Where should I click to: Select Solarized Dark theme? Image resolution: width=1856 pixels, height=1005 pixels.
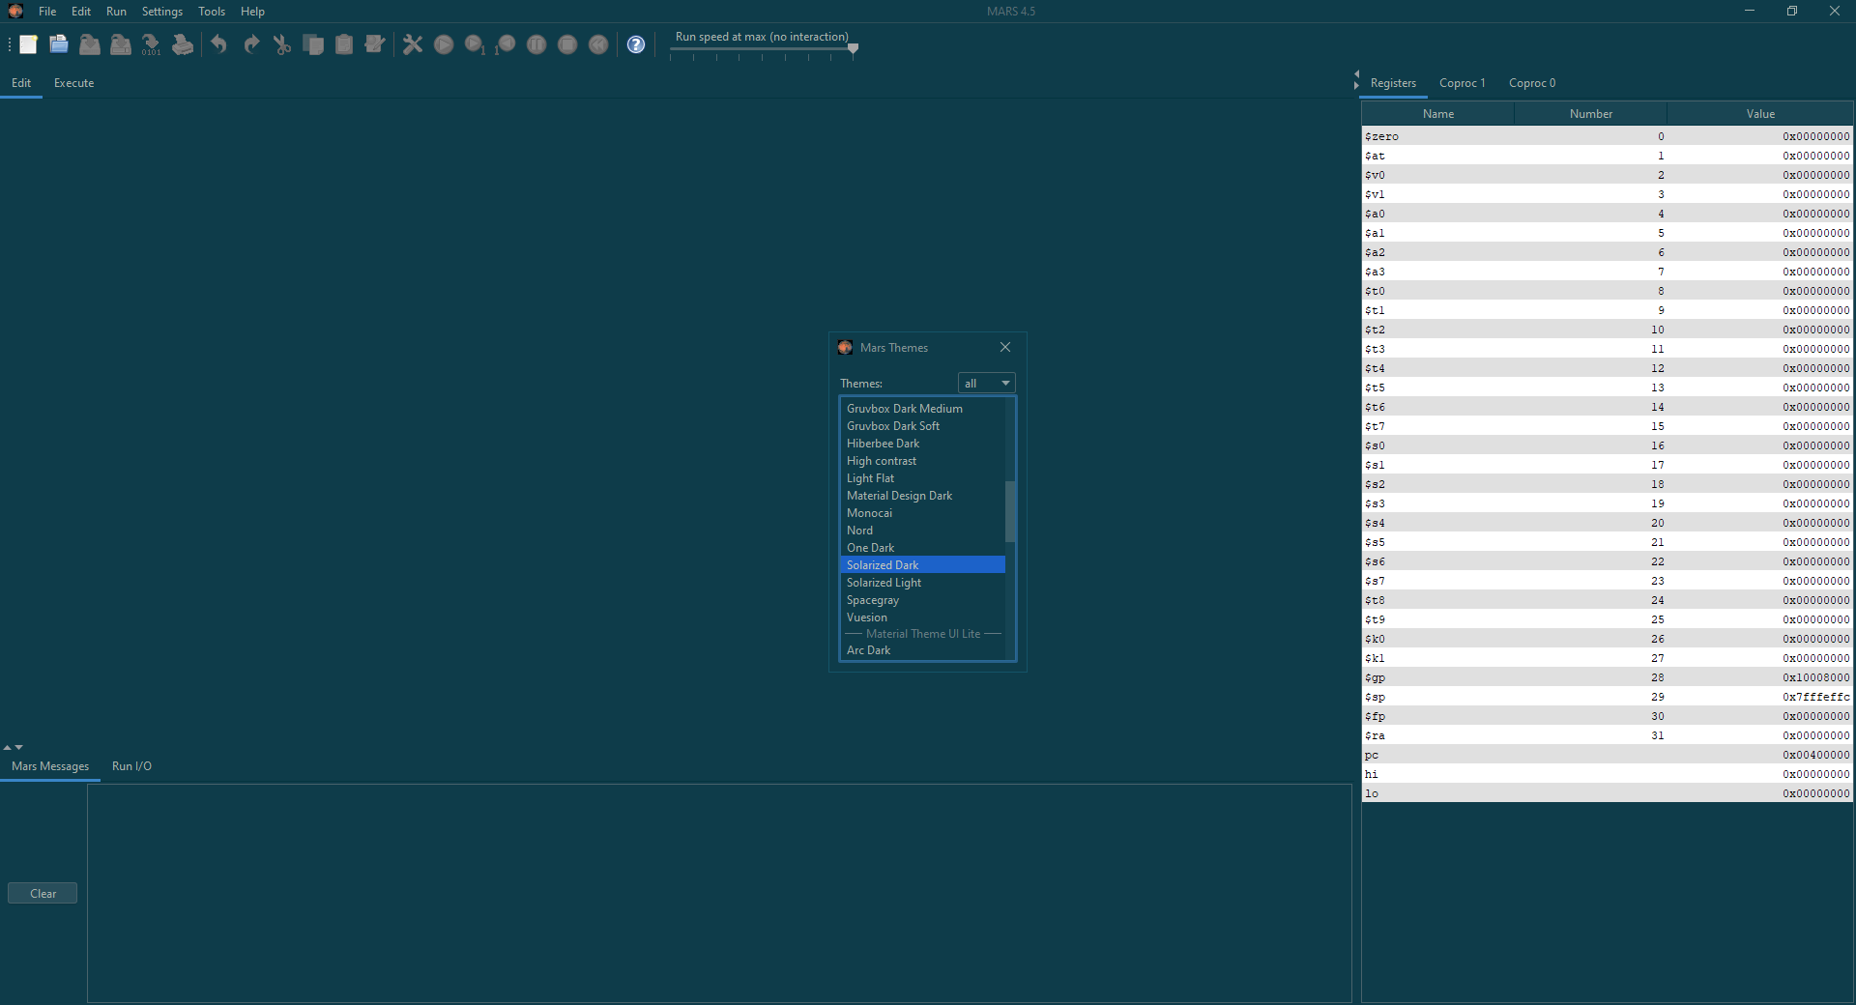point(922,565)
